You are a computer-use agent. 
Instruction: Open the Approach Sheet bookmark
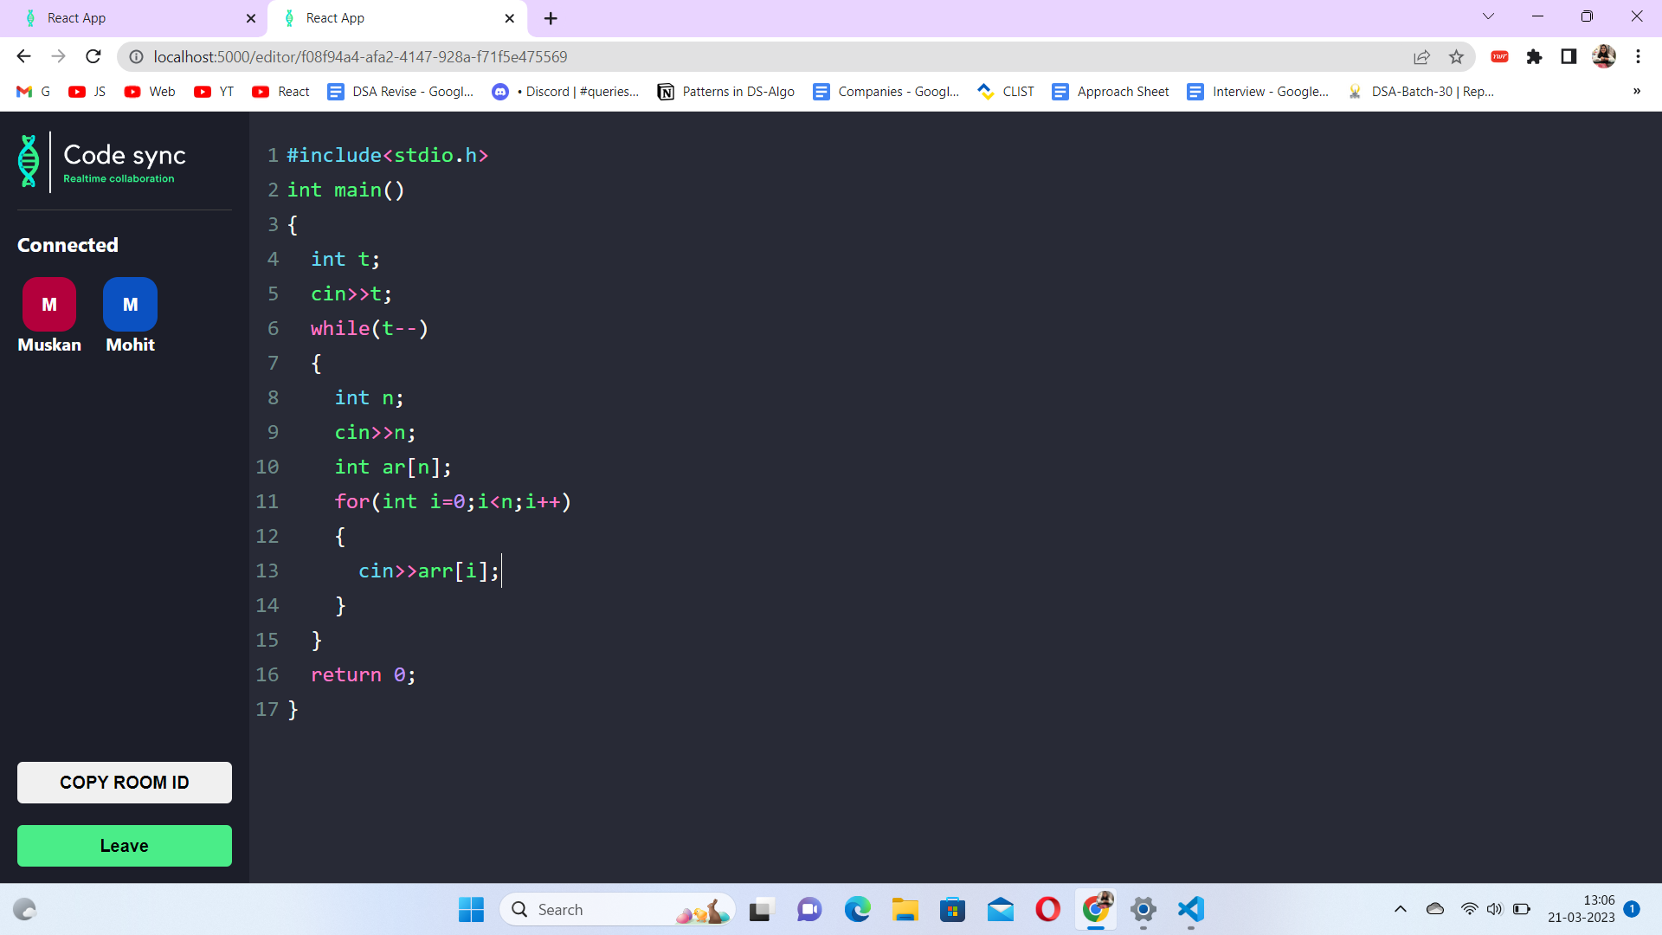1111,91
